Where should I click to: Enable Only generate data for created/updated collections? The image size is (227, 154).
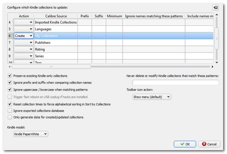click(9, 117)
